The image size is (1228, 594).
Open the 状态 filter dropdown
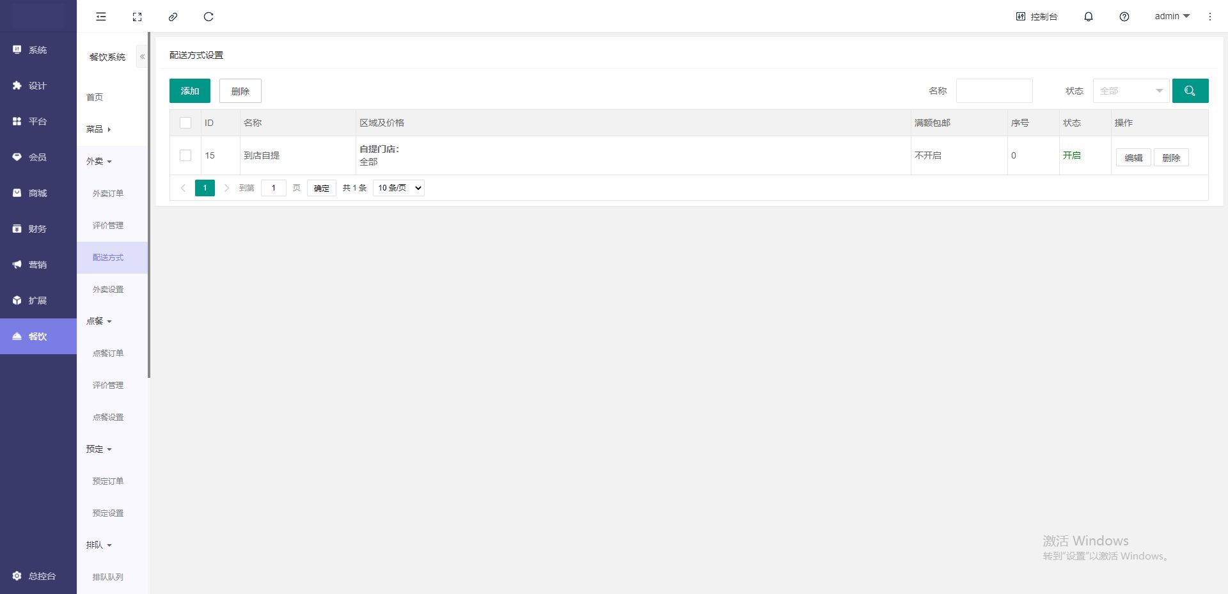click(x=1131, y=91)
